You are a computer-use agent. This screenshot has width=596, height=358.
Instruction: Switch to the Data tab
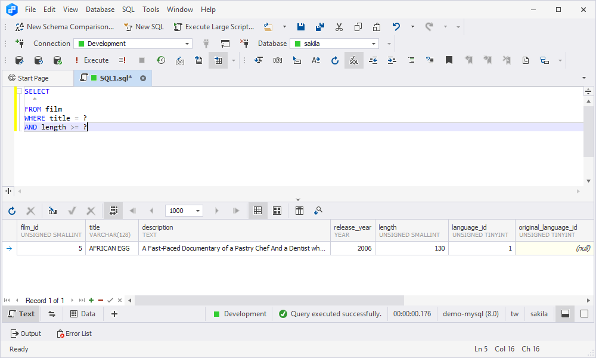tap(83, 314)
